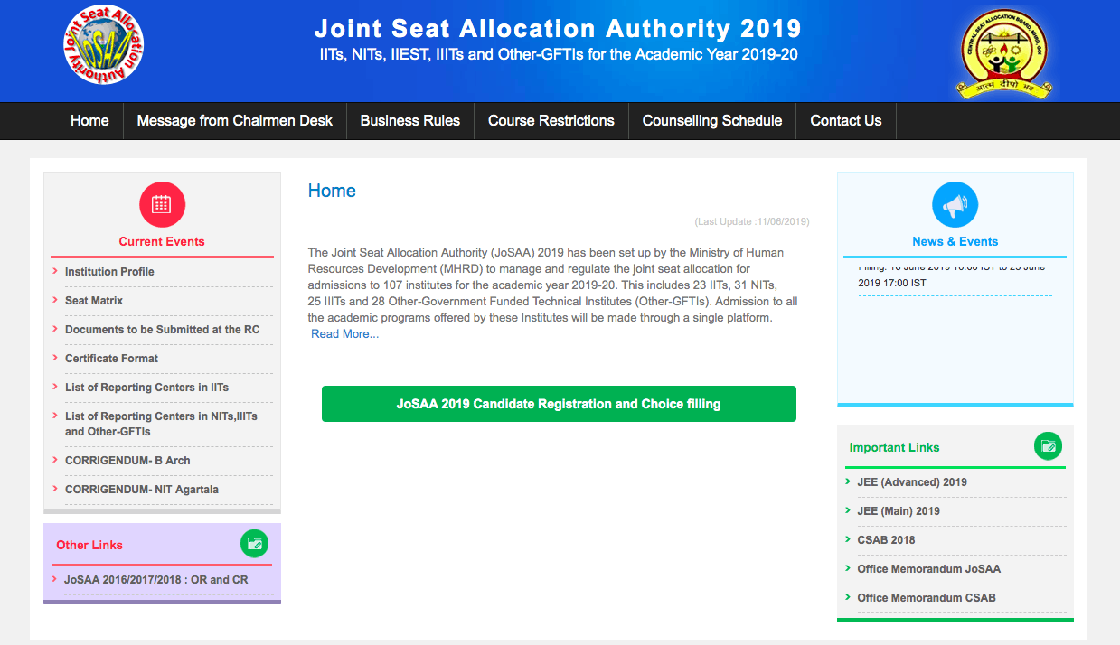Open JoSAA 2016/2017/2018 : OR and CR
Image resolution: width=1120 pixels, height=645 pixels.
(155, 580)
